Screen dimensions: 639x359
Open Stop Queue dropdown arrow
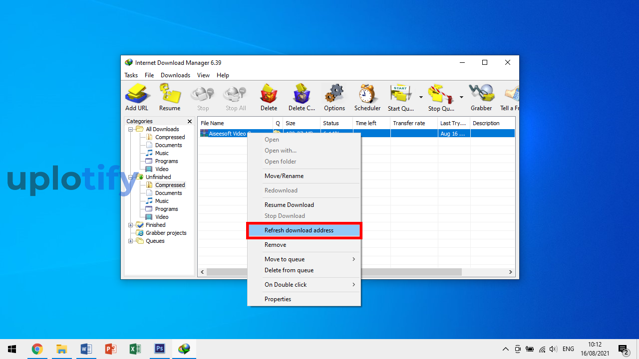pyautogui.click(x=461, y=97)
